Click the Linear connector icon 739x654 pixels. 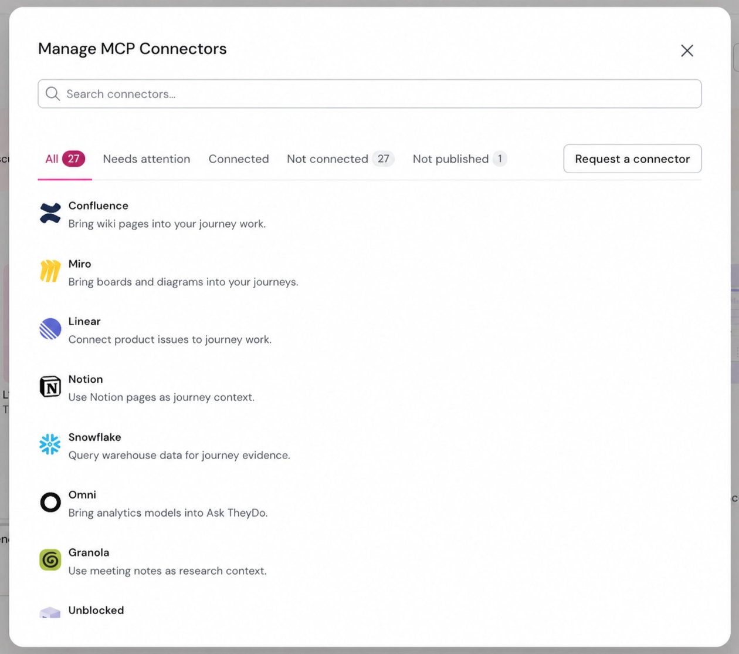pos(50,329)
